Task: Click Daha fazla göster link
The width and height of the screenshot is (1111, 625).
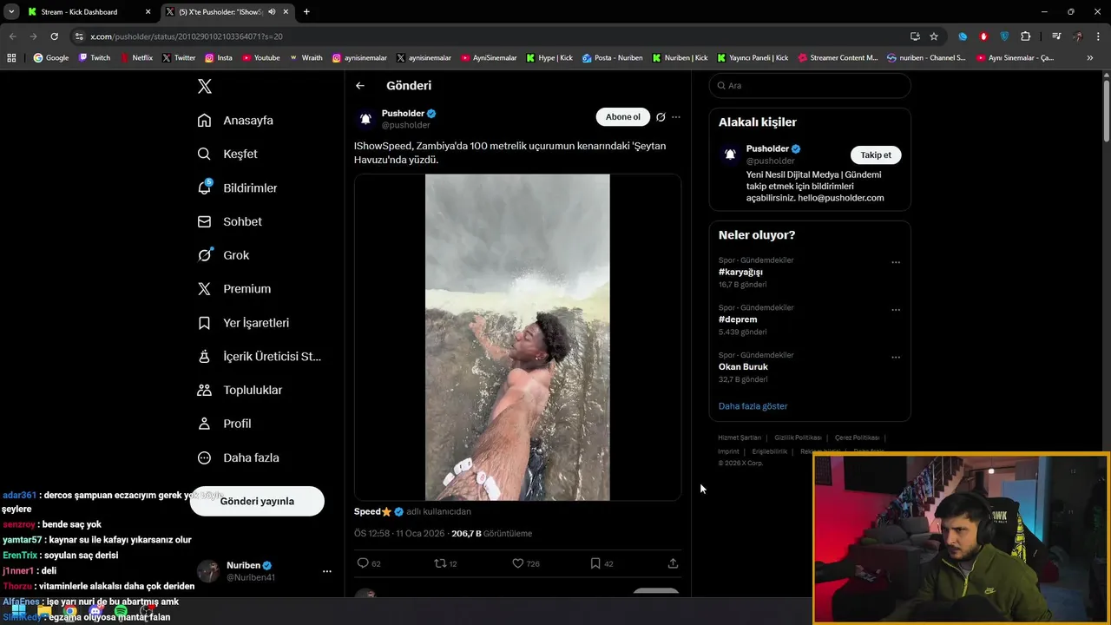Action: click(x=753, y=406)
